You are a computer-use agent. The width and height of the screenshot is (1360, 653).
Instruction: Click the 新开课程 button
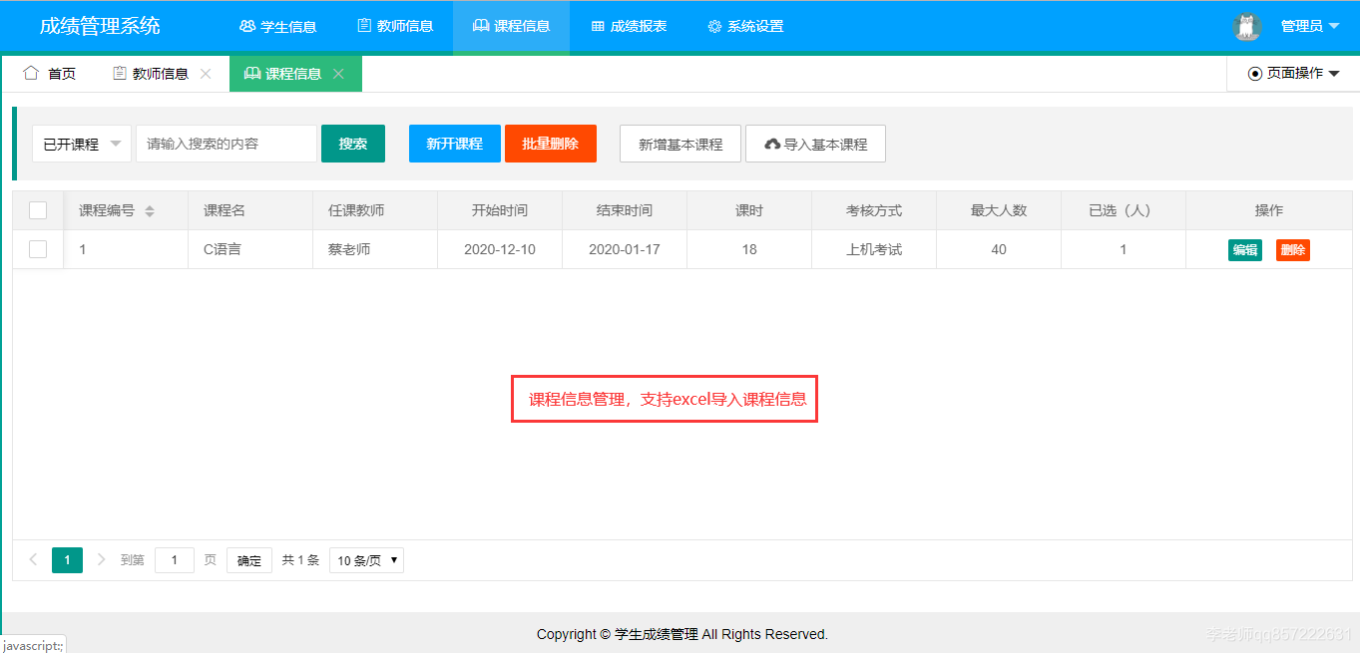(454, 143)
